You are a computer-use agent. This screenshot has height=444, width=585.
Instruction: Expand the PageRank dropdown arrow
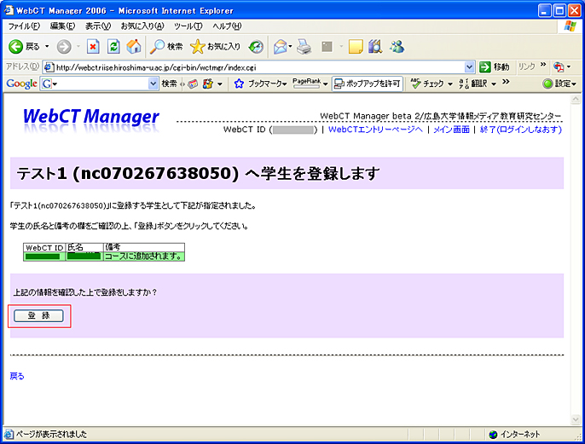click(x=326, y=84)
